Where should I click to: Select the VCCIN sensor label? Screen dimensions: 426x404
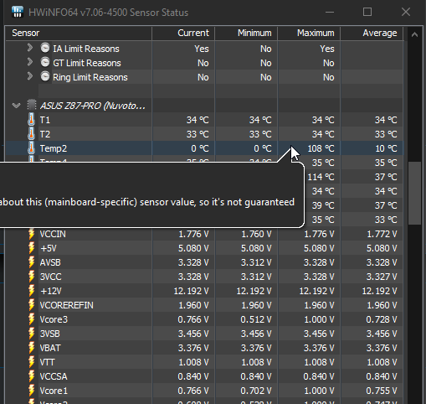click(53, 234)
